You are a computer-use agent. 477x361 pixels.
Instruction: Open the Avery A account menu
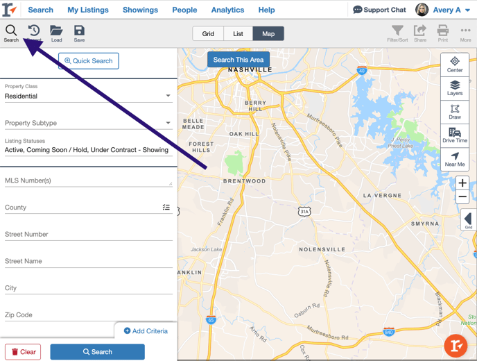click(x=444, y=10)
